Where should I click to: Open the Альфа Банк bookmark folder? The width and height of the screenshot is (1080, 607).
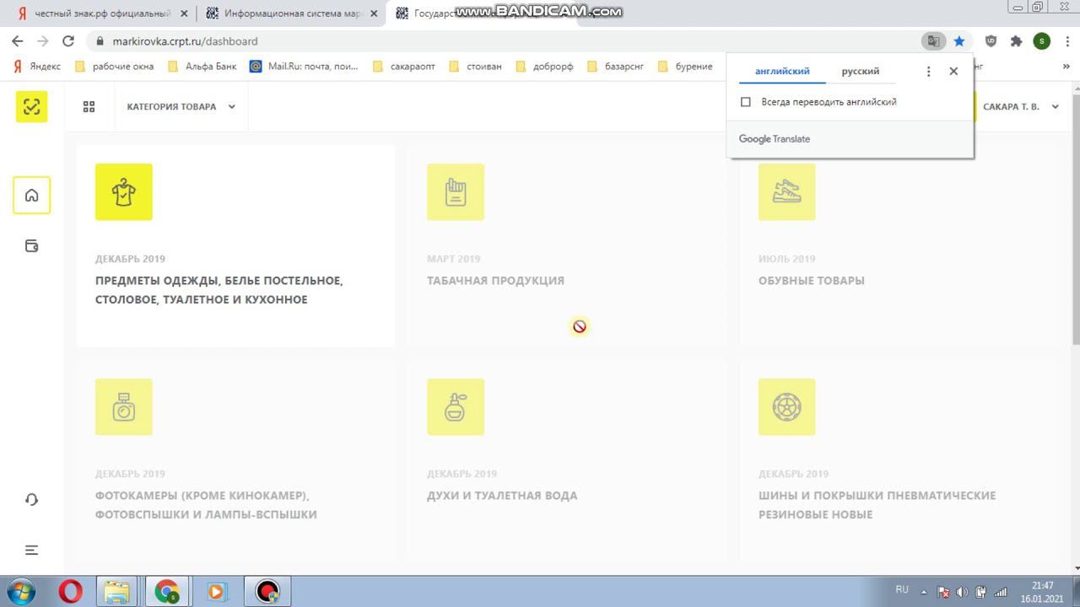coord(202,67)
